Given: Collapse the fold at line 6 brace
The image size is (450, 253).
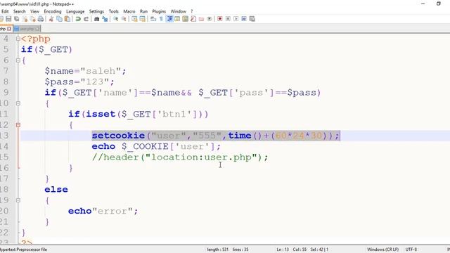Looking at the screenshot, I should [x=18, y=60].
